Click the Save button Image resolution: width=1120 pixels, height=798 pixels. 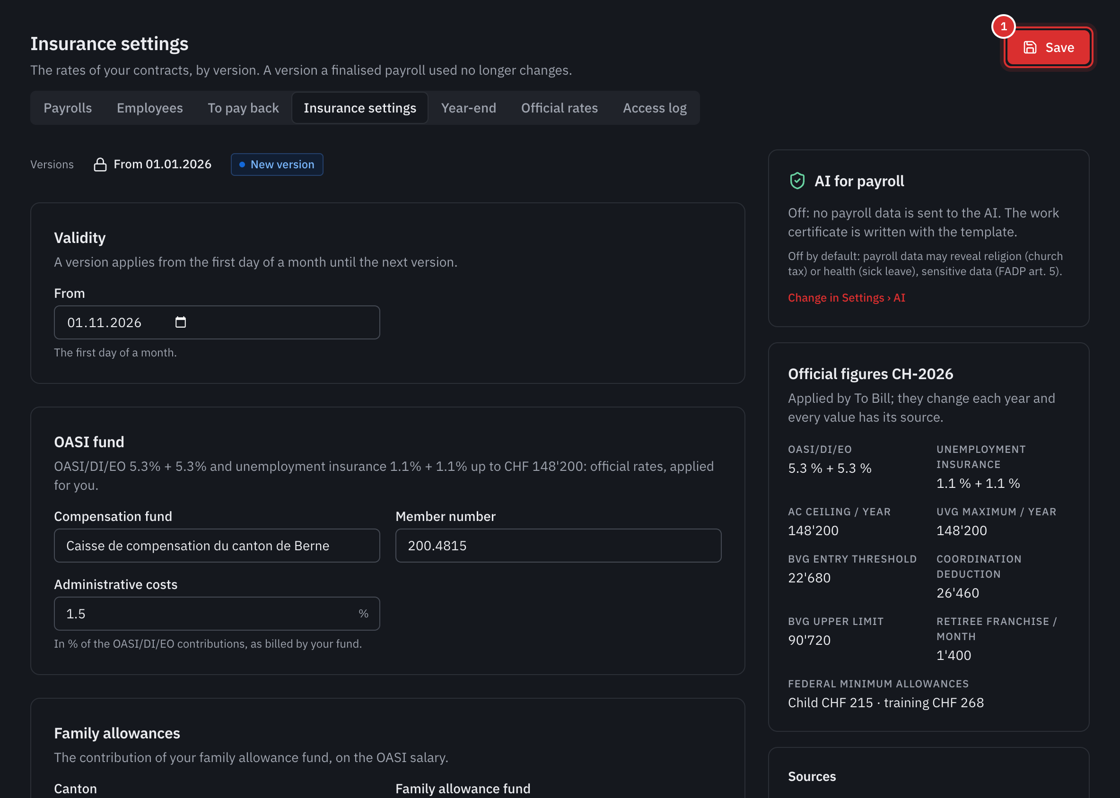tap(1048, 47)
